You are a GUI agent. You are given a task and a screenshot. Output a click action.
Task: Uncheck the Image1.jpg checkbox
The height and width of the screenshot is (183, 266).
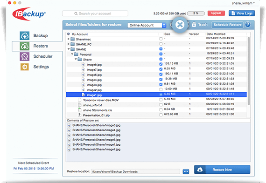(161, 95)
